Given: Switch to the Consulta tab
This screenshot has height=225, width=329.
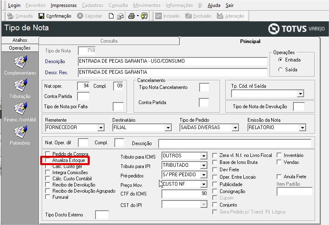Looking at the screenshot, I should coord(109,41).
